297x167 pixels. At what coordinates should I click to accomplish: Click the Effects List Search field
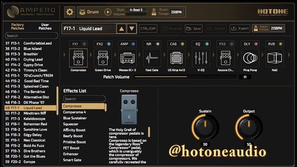point(84,99)
